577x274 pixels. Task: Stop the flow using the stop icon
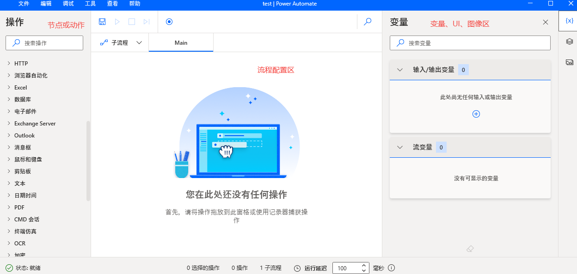[132, 22]
